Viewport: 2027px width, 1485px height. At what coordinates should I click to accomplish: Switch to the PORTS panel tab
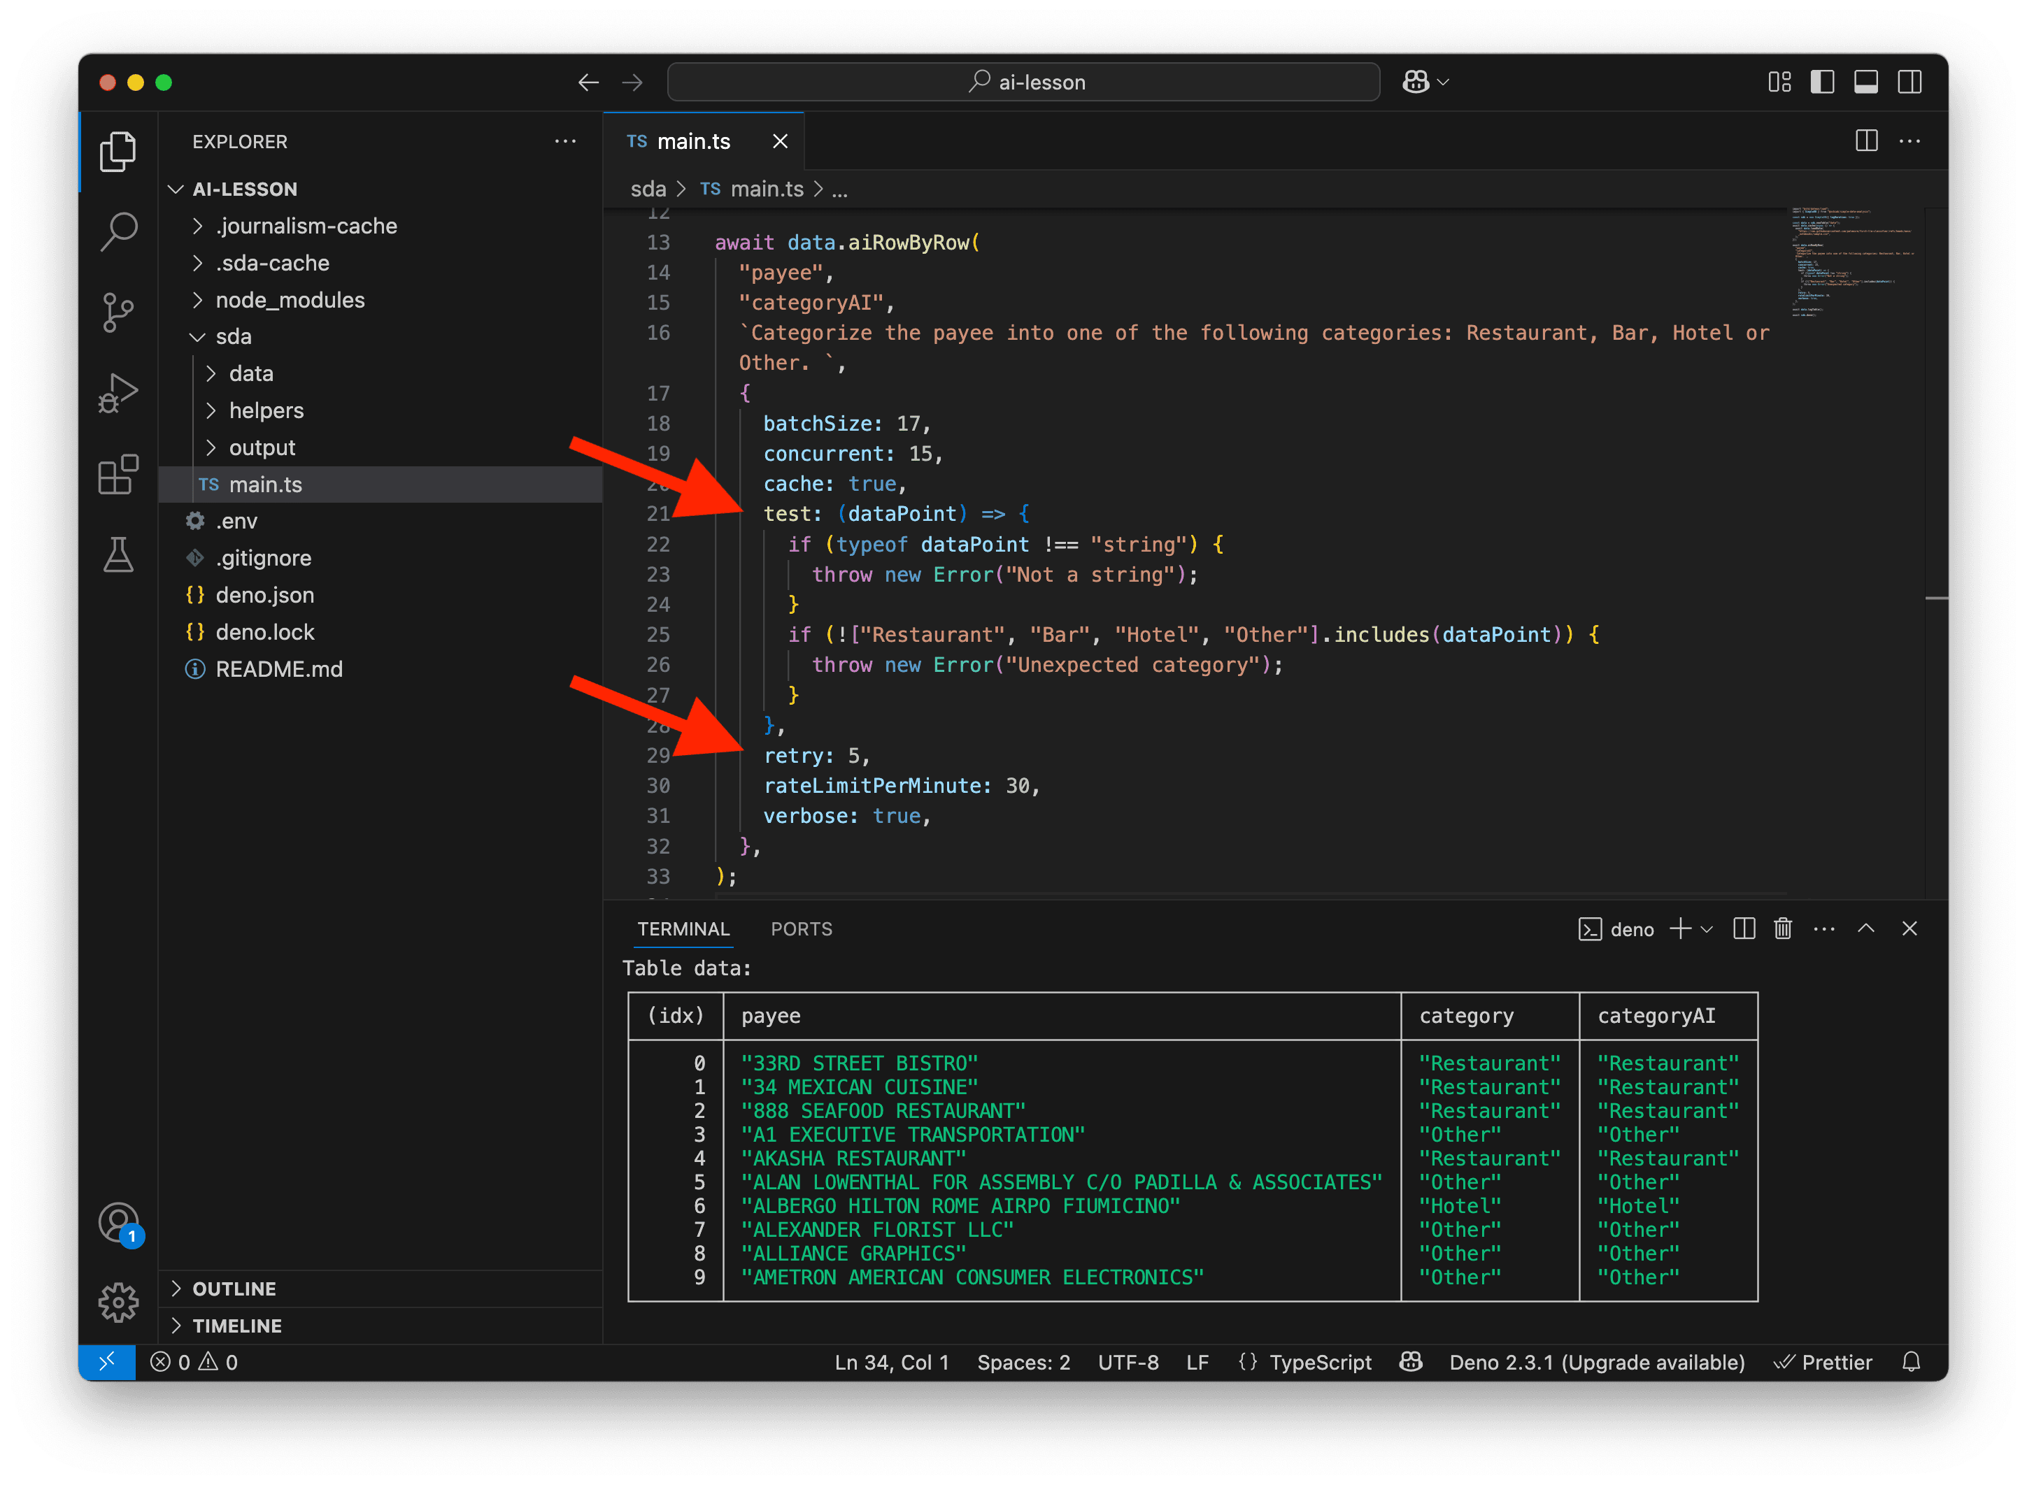click(x=802, y=928)
